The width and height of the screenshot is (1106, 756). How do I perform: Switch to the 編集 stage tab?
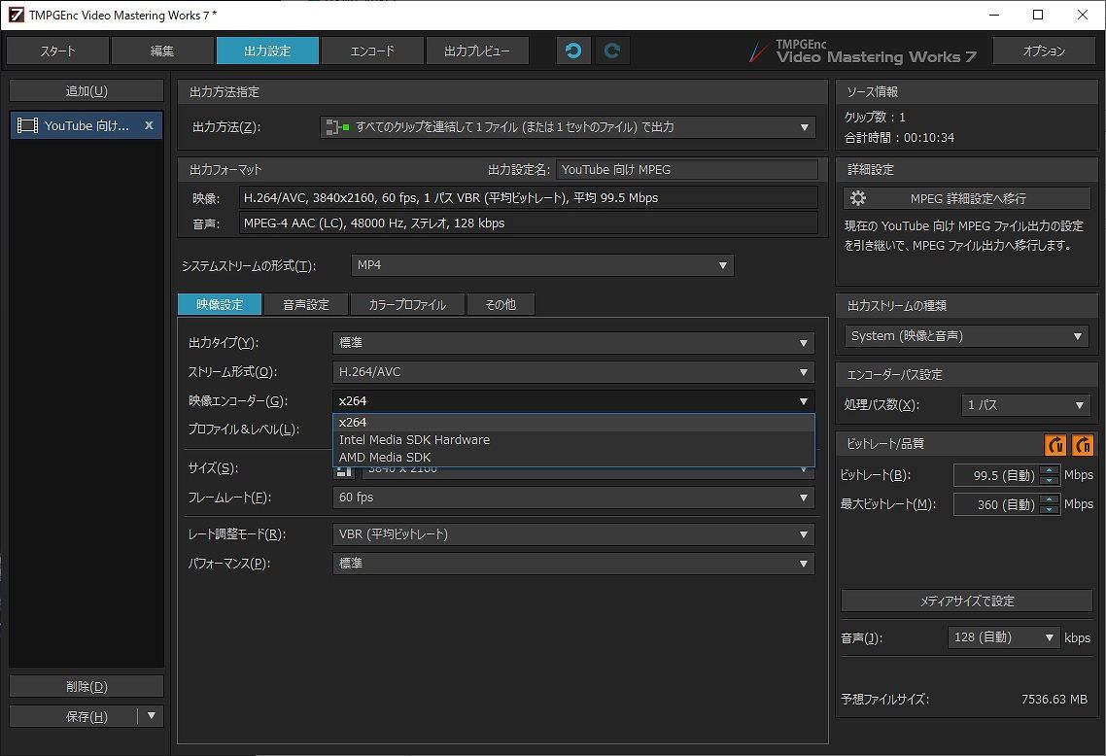click(162, 51)
